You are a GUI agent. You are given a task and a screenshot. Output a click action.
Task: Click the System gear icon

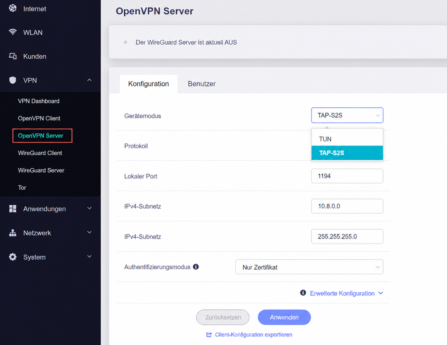[x=13, y=257]
